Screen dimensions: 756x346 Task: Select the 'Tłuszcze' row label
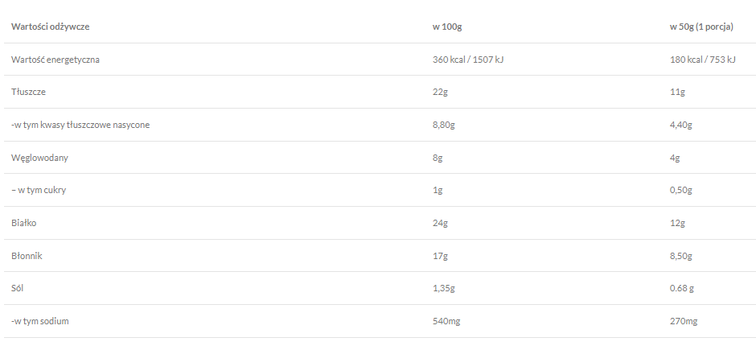tap(28, 92)
